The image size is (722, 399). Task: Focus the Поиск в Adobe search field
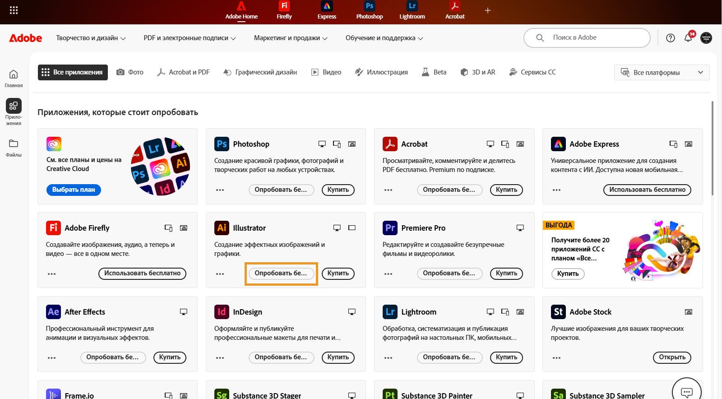pyautogui.click(x=587, y=38)
